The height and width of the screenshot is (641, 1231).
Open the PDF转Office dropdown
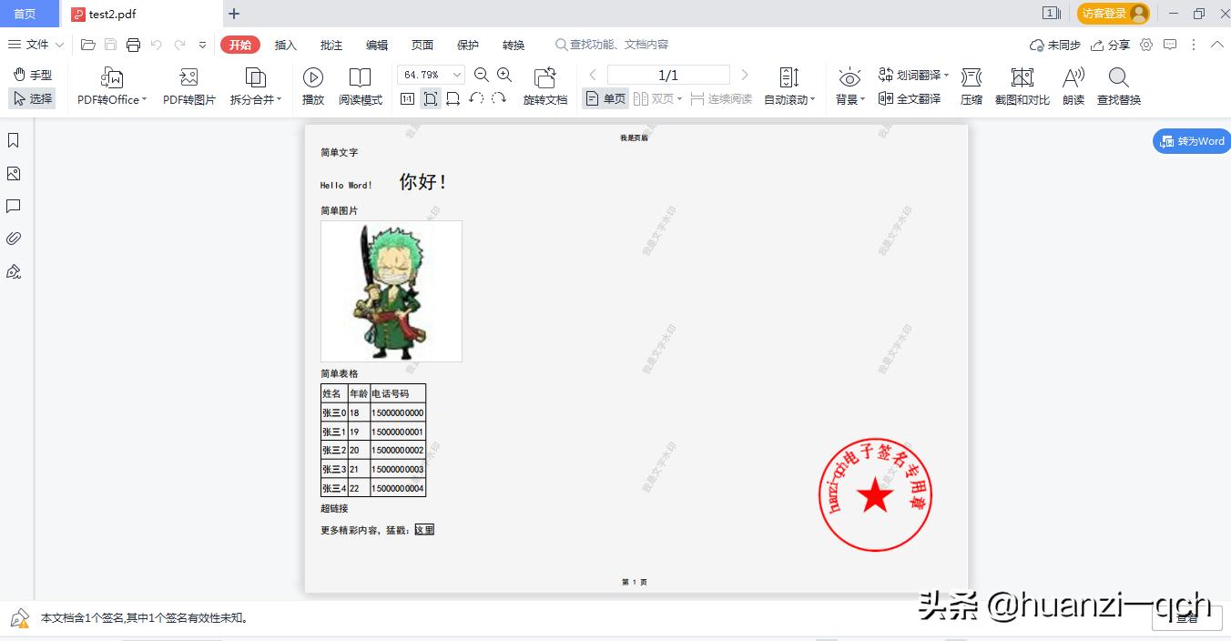pyautogui.click(x=110, y=86)
